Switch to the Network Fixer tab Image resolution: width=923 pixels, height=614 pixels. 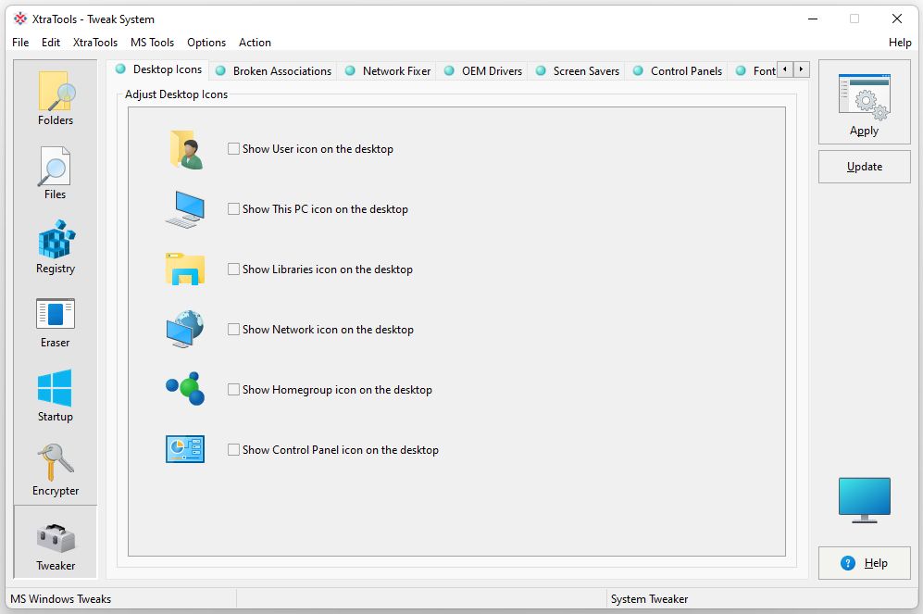[x=387, y=71]
